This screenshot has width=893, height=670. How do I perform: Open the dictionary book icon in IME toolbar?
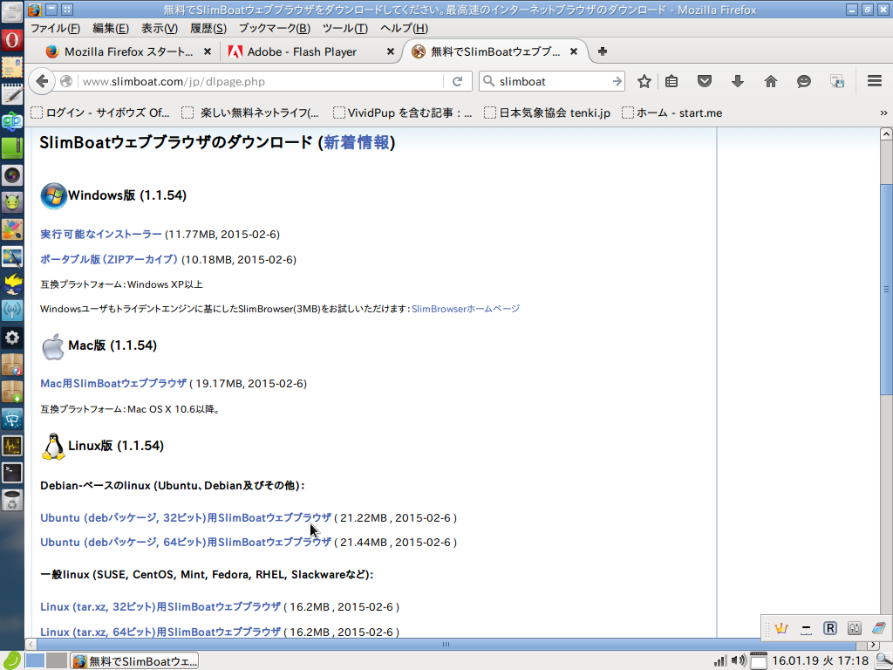[x=878, y=627]
